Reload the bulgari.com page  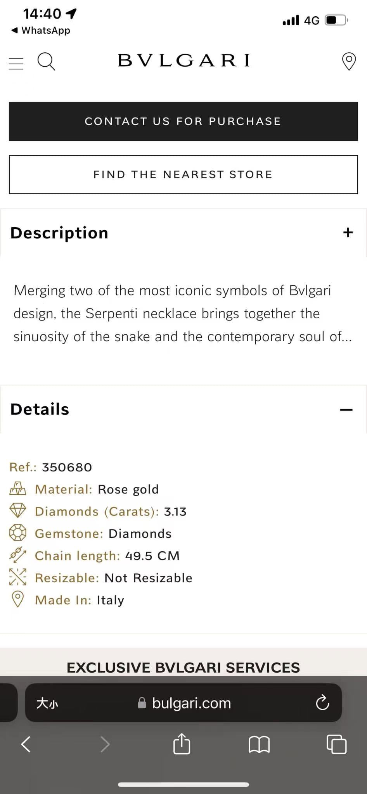(x=322, y=703)
